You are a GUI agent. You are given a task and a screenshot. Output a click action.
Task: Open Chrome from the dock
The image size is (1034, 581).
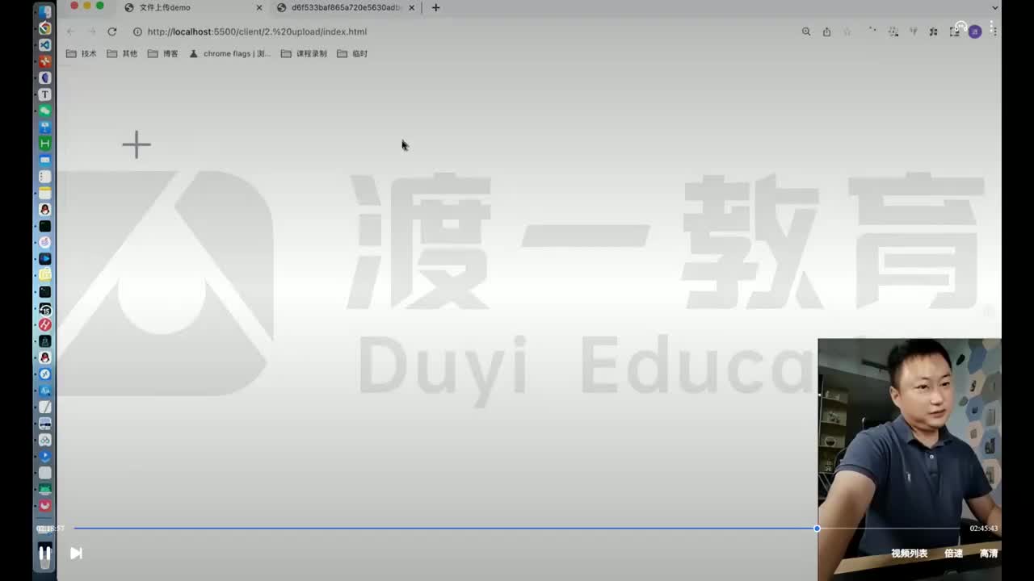(x=45, y=28)
